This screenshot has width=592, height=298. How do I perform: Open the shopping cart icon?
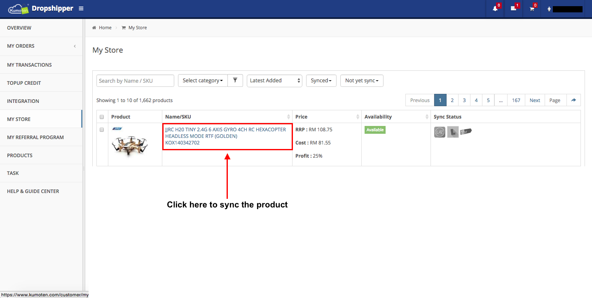[532, 9]
